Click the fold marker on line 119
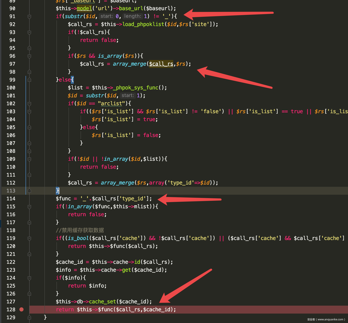The image size is (348, 323). [x=30, y=238]
